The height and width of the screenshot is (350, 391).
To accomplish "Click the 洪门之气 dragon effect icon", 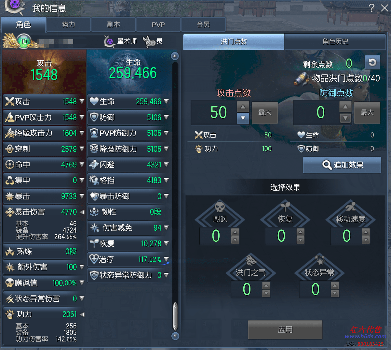I will click(251, 260).
